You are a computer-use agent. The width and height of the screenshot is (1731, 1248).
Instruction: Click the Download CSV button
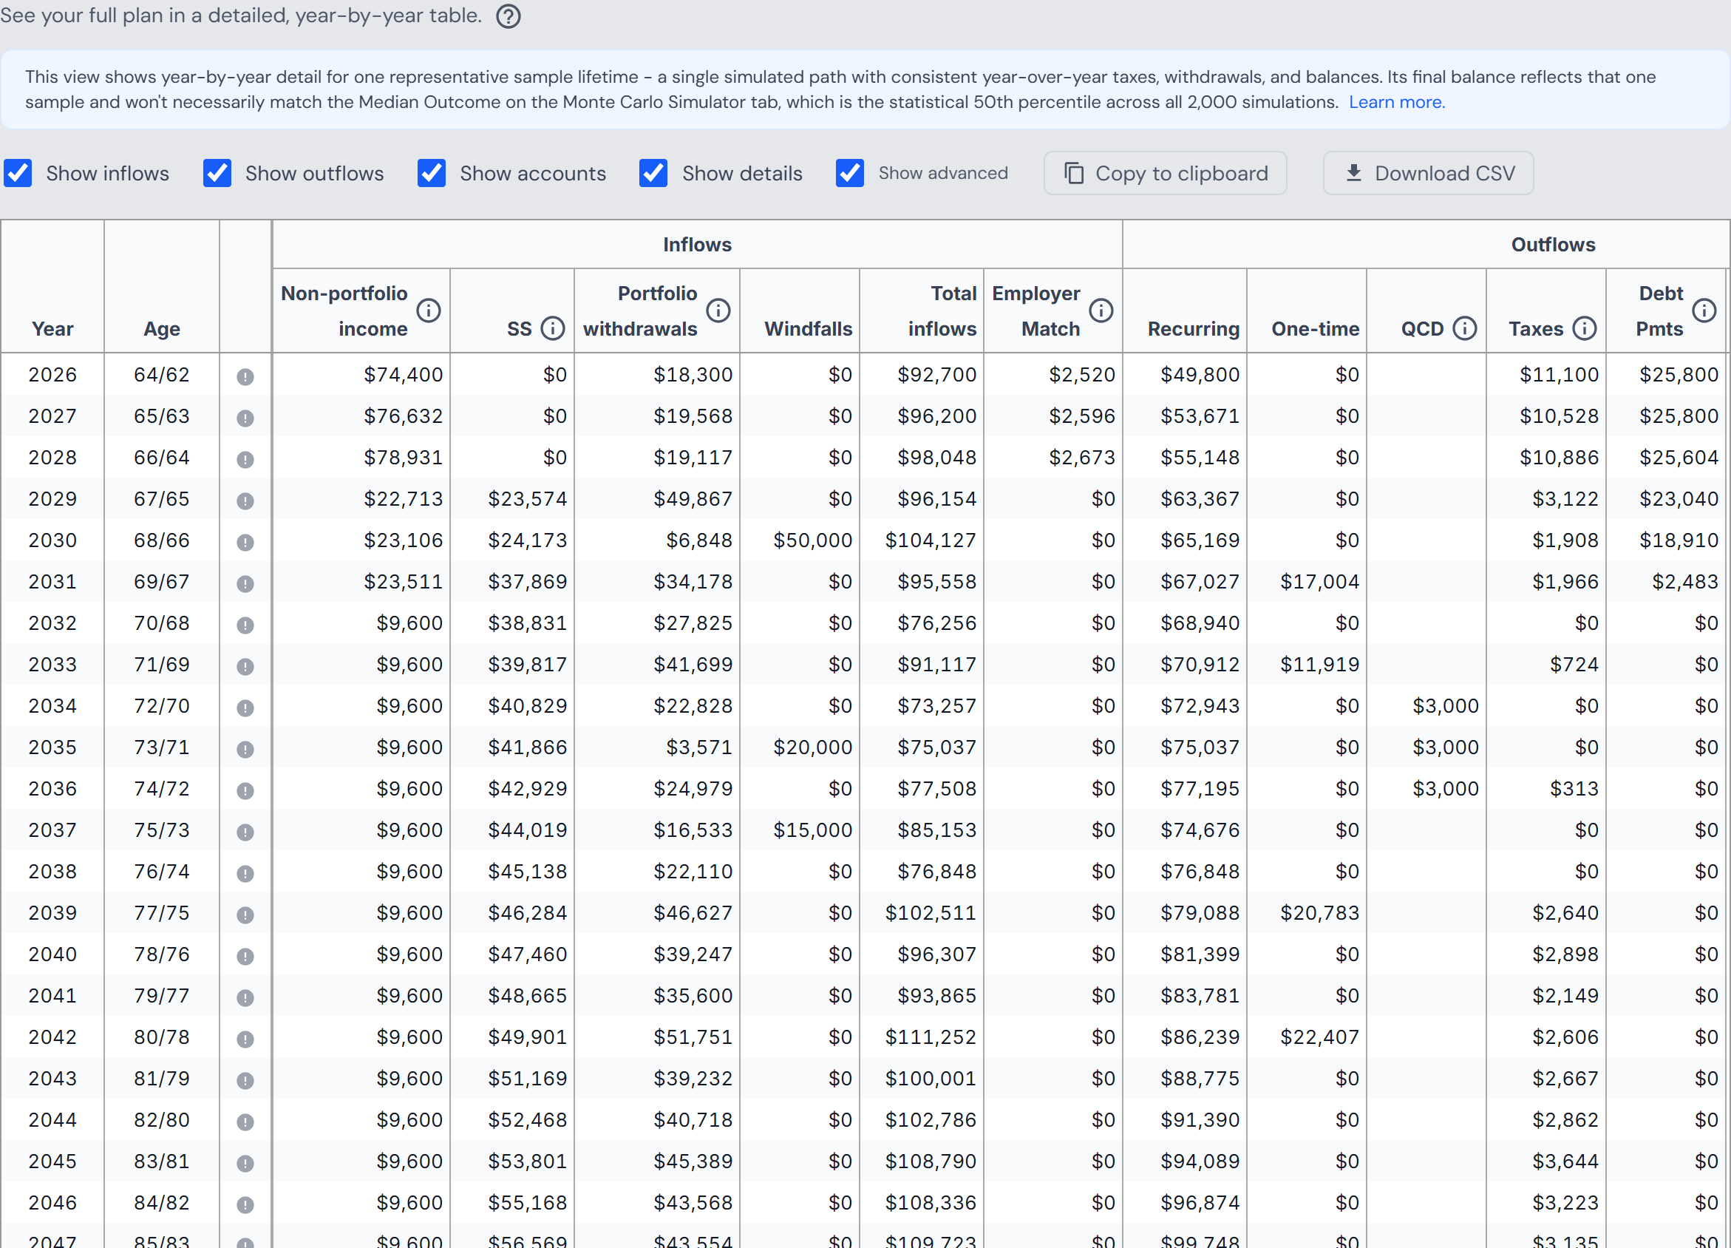tap(1429, 173)
